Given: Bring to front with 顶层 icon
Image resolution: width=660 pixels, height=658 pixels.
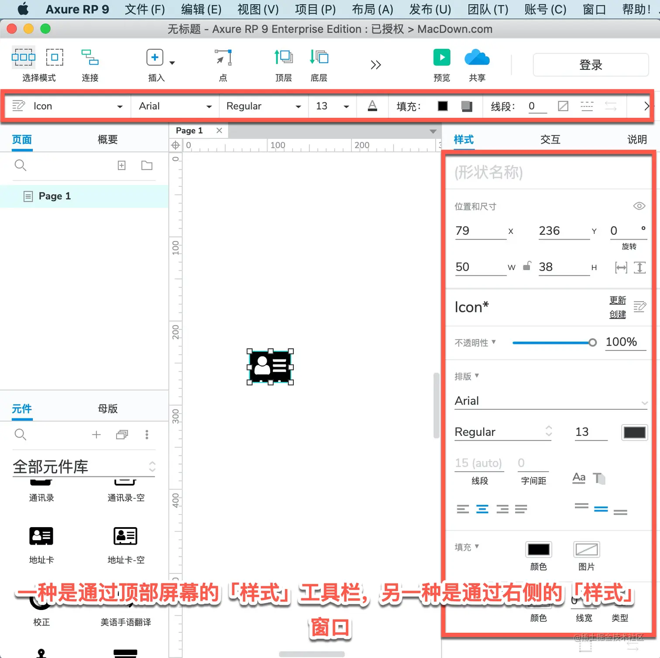Looking at the screenshot, I should click(x=283, y=57).
